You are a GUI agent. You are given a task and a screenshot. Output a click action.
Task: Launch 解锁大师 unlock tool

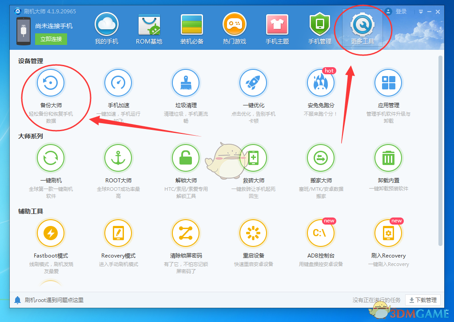click(185, 157)
